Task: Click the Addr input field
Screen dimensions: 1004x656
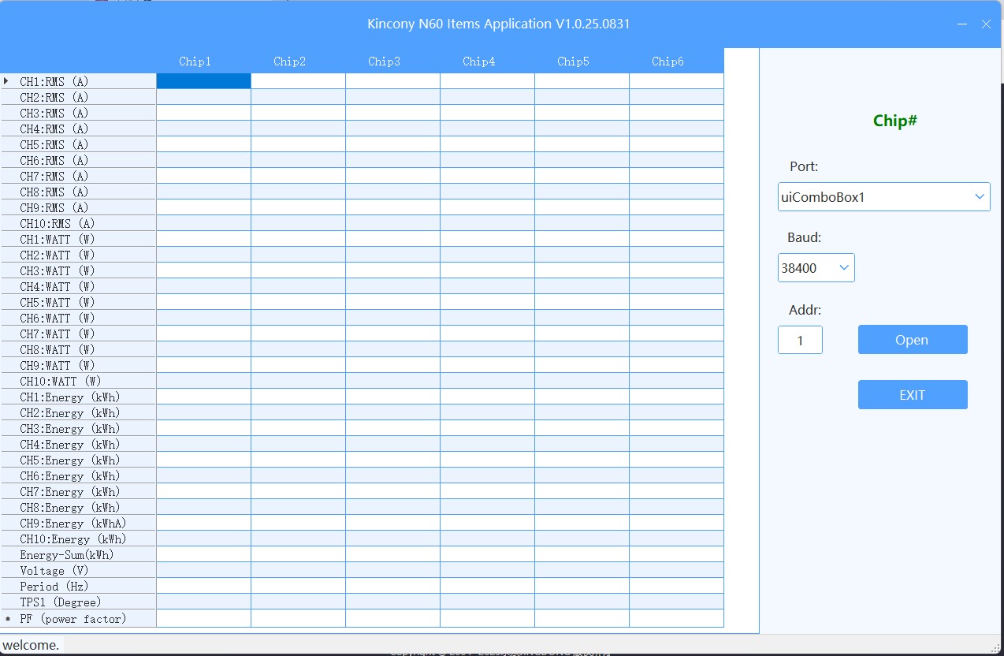Action: click(800, 340)
